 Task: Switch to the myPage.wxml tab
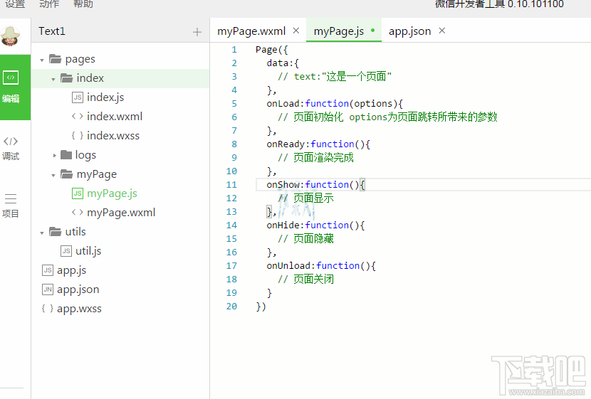click(251, 31)
